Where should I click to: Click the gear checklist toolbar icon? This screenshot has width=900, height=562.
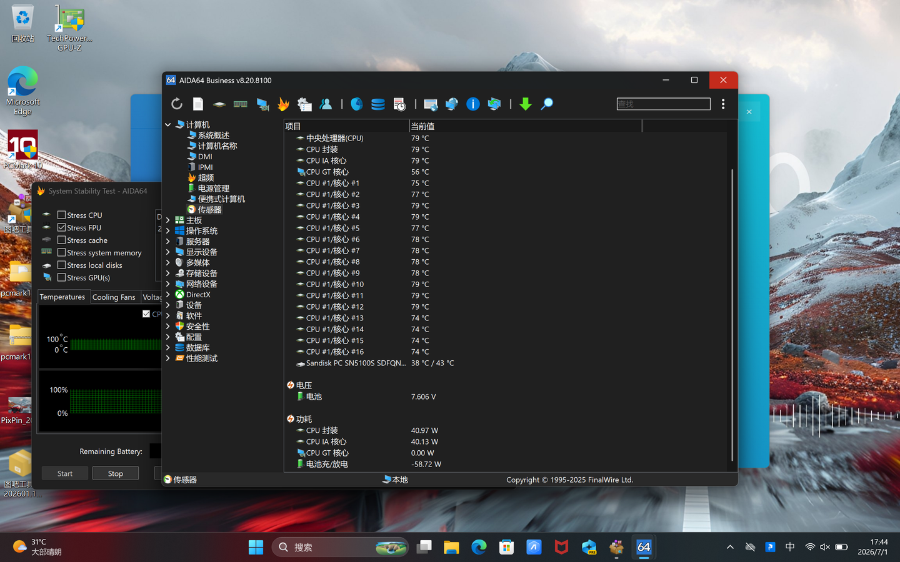pos(304,104)
